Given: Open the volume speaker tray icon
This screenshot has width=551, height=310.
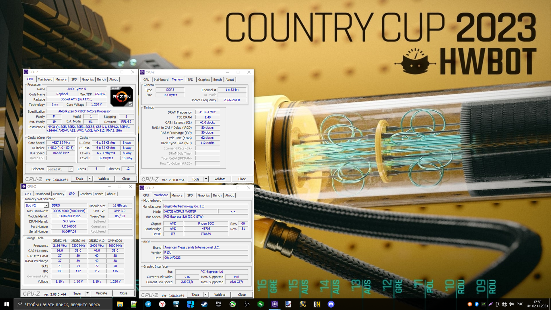Looking at the screenshot, I should coord(511,304).
